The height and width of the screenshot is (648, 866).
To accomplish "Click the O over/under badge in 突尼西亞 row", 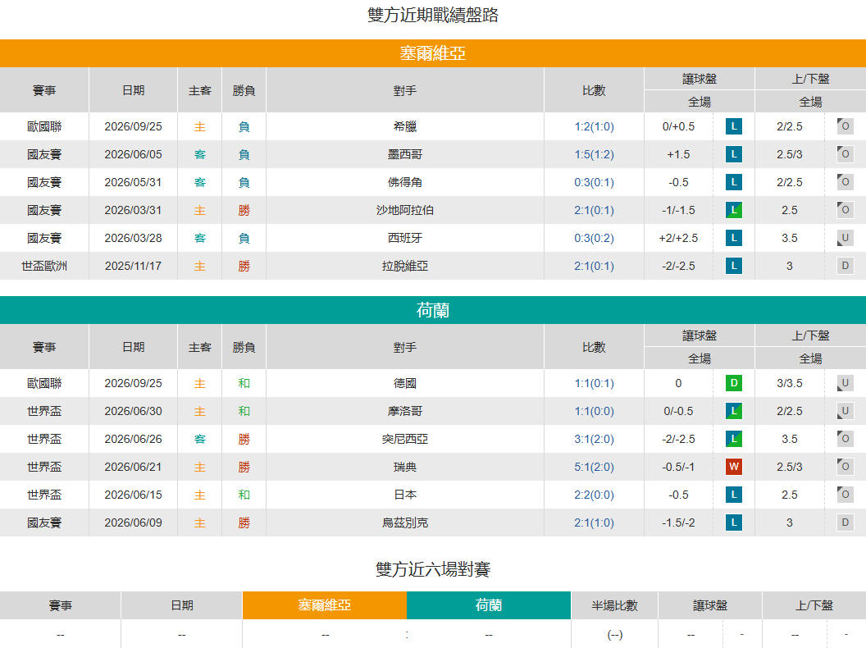I will [x=845, y=439].
